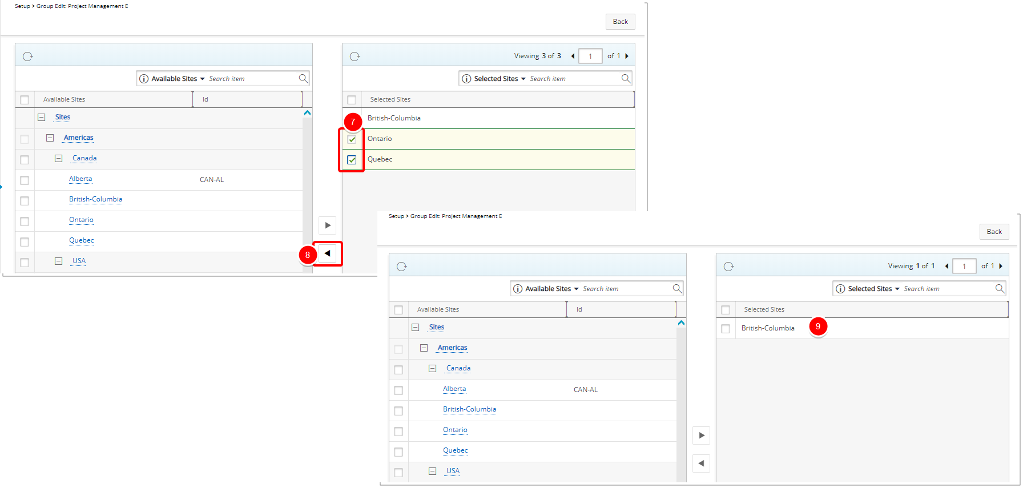Click Search item field, top Available Sites
The image size is (1027, 492).
tap(252, 79)
